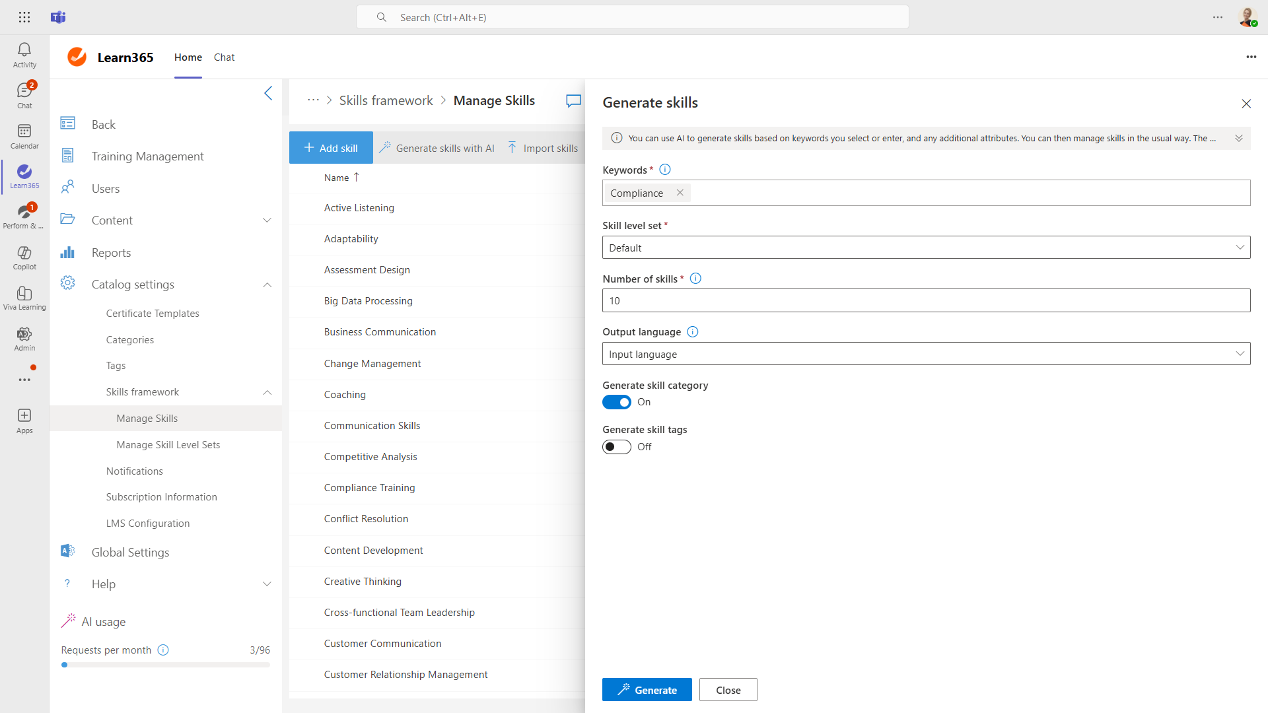Expand the info banner chevron
Image resolution: width=1268 pixels, height=713 pixels.
[x=1239, y=138]
